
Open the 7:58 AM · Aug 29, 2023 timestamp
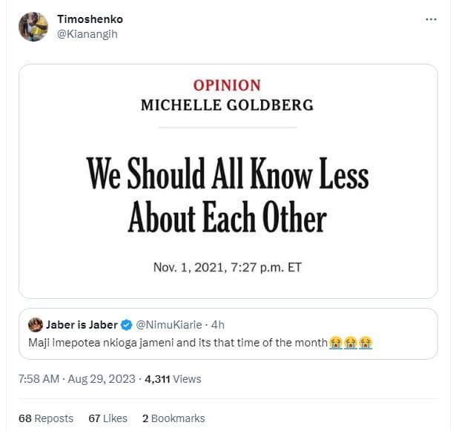pyautogui.click(x=77, y=379)
